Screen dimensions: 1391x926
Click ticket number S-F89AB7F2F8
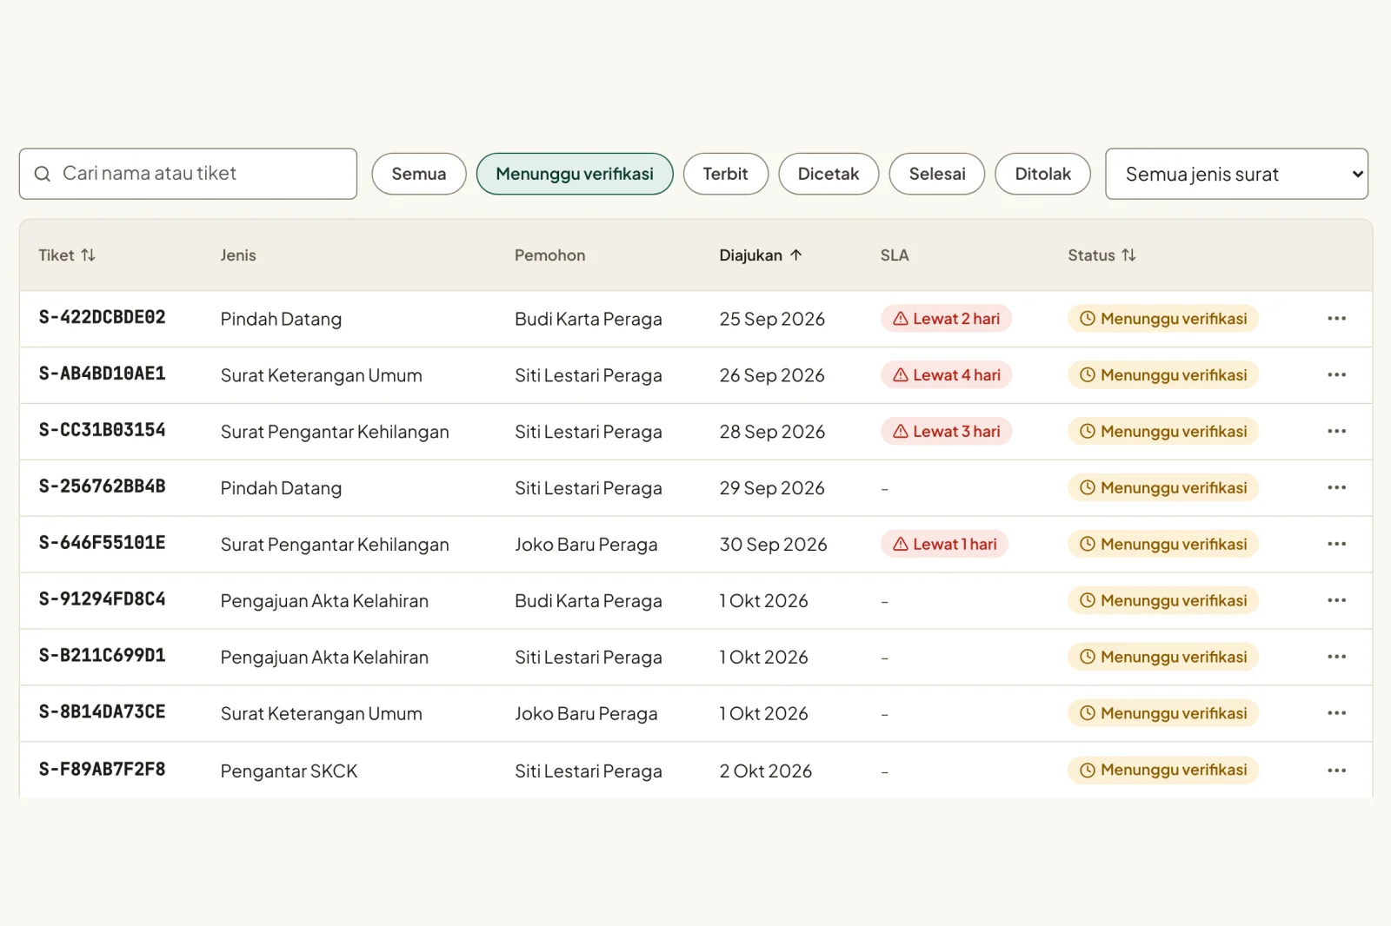click(102, 770)
